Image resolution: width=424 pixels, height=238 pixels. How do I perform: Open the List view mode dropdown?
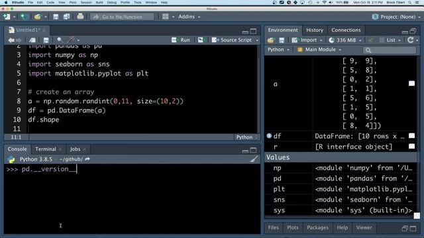(390, 40)
